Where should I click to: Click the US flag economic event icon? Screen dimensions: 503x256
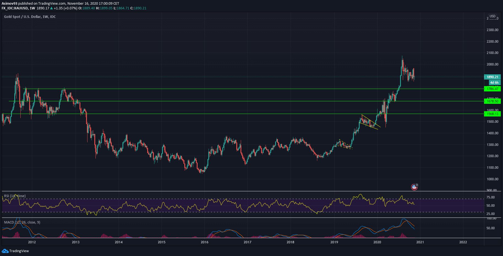tap(414, 187)
